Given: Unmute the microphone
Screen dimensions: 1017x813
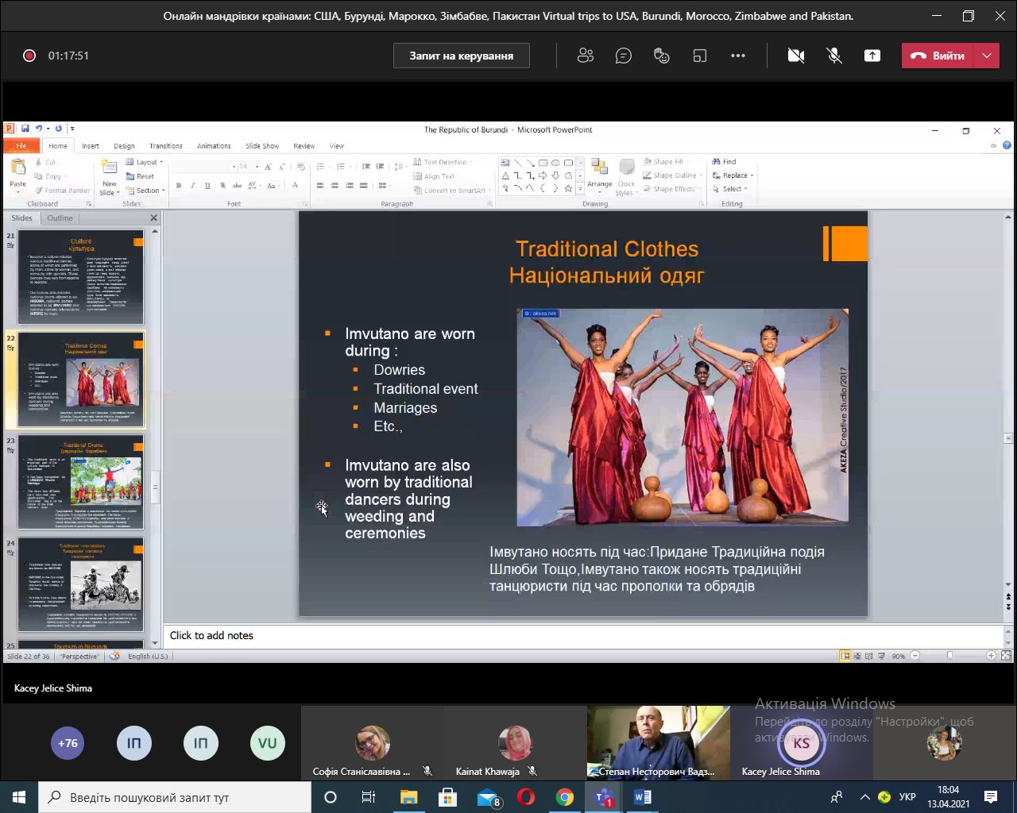Looking at the screenshot, I should pyautogui.click(x=834, y=56).
